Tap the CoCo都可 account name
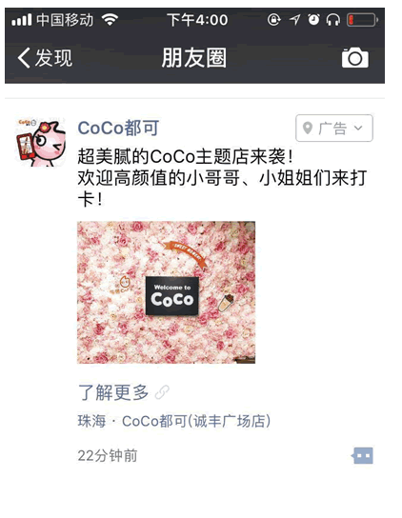 coord(118,128)
